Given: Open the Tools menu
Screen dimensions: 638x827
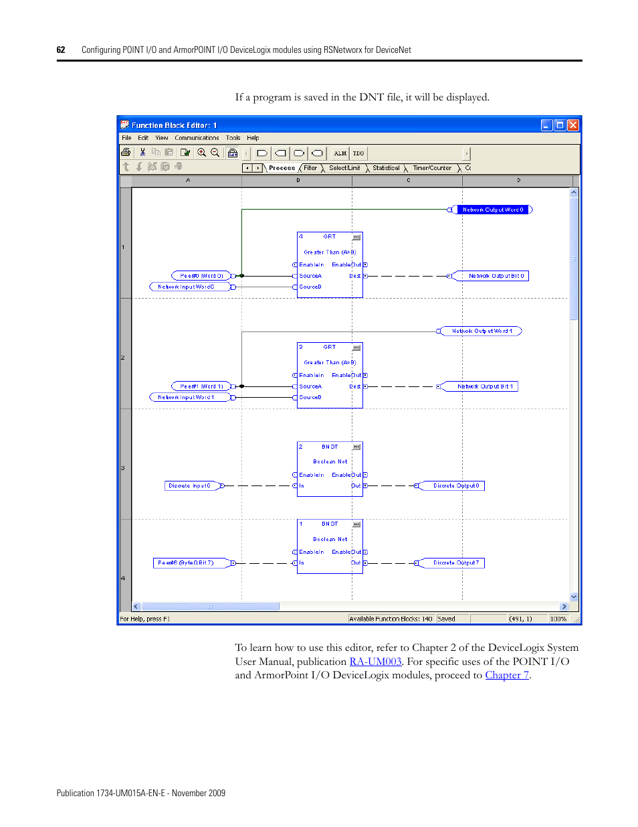Looking at the screenshot, I should pos(233,138).
